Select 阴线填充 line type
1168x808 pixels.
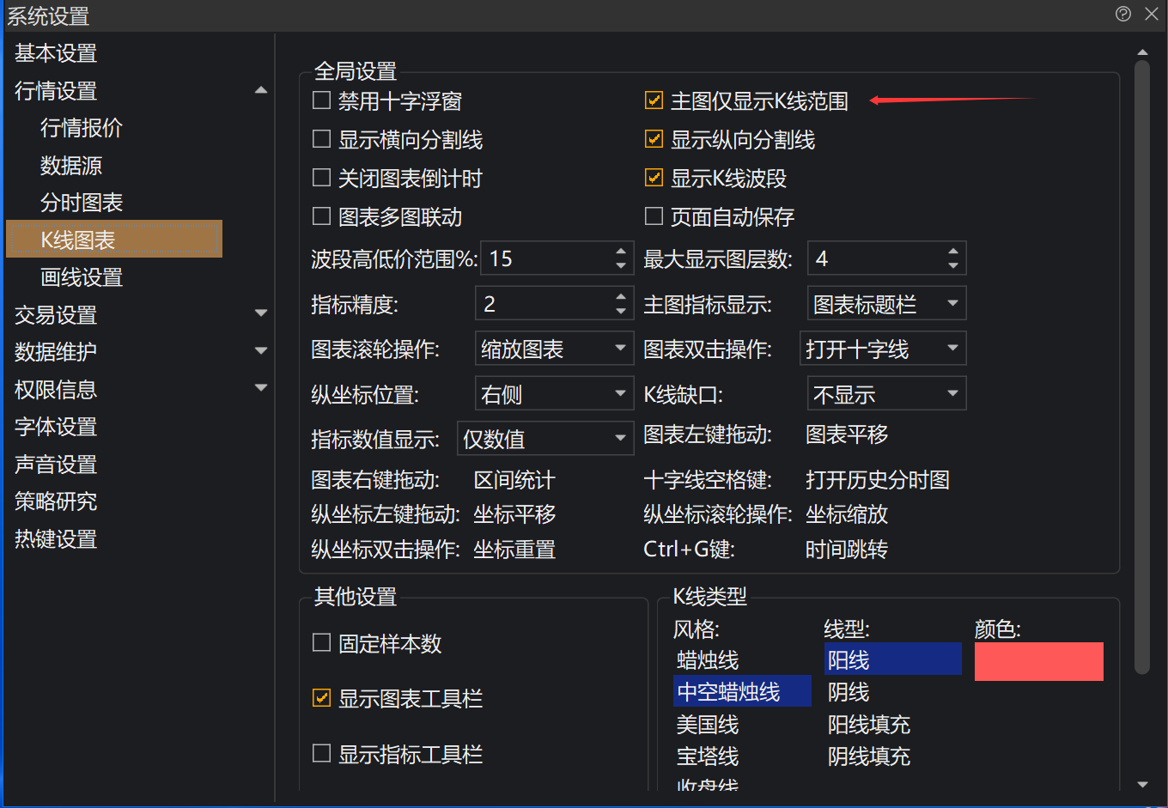868,756
